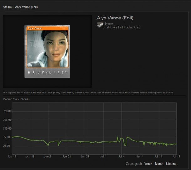This screenshot has width=191, height=170.
Task: Zoom the graph to Lifetime
Action: click(x=171, y=164)
